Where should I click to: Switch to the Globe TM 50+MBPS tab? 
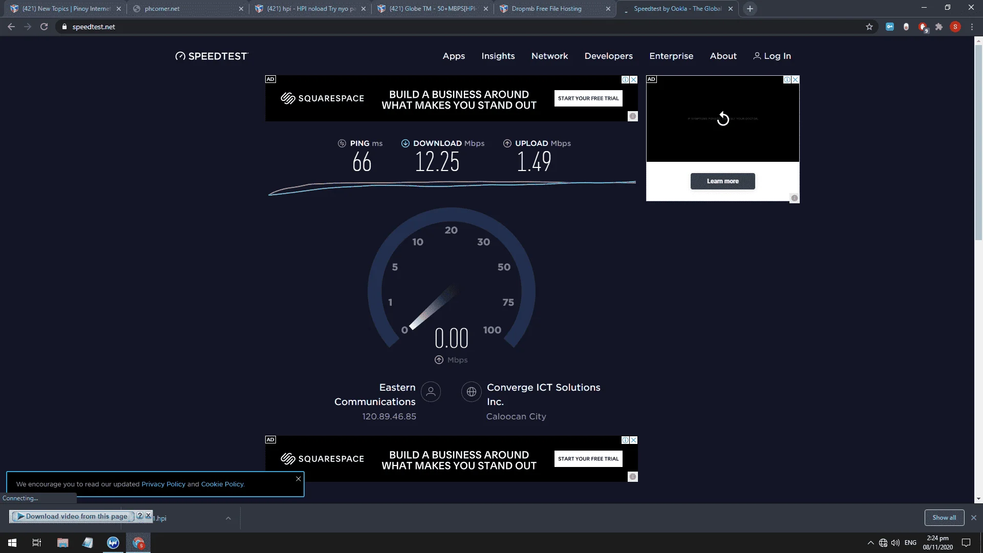pyautogui.click(x=433, y=9)
